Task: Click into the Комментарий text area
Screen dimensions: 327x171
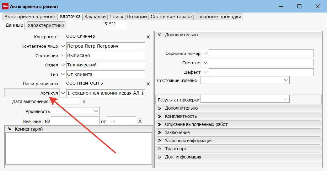Action: [x=79, y=148]
